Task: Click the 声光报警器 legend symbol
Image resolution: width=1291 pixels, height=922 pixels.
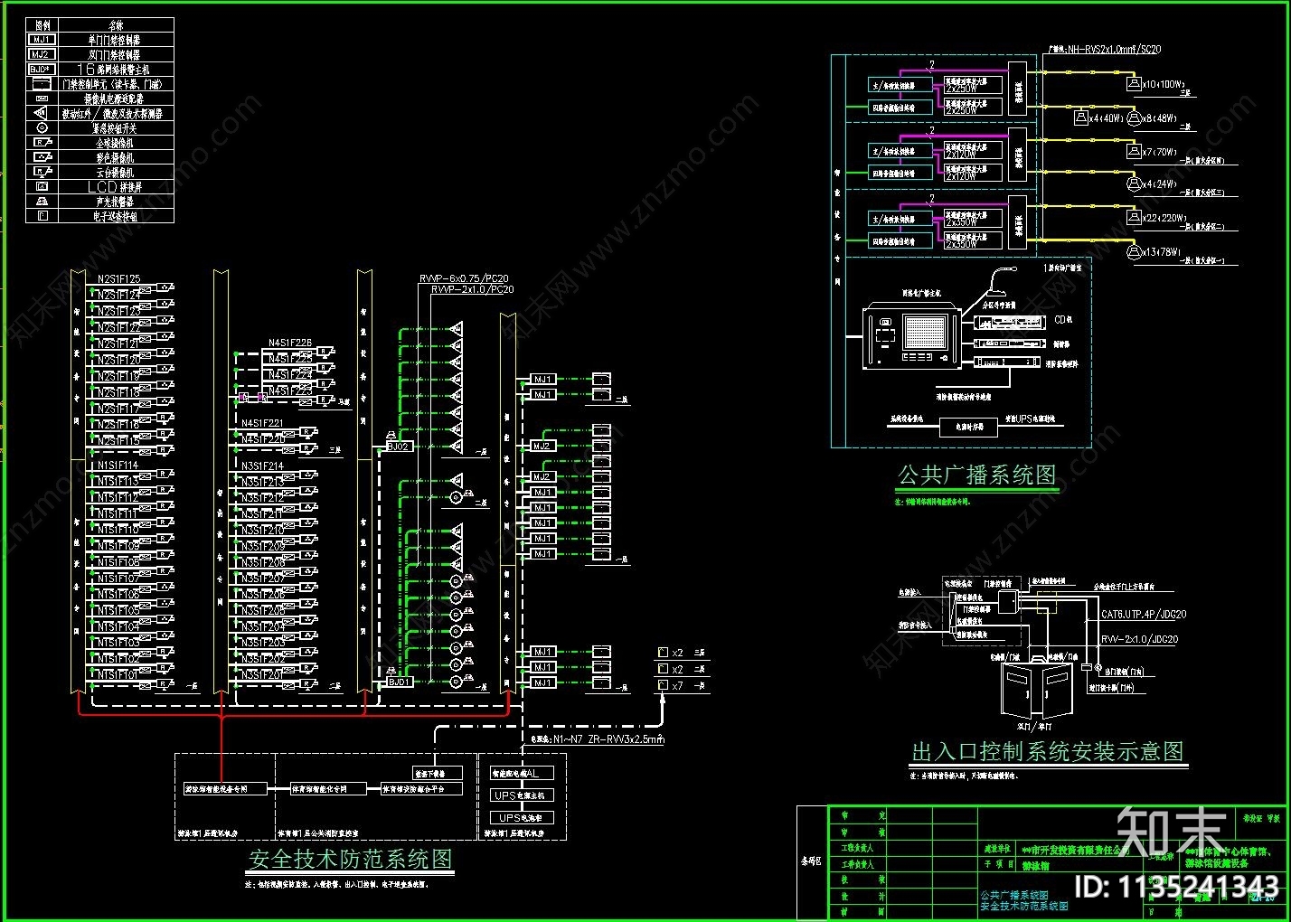Action: [x=42, y=202]
